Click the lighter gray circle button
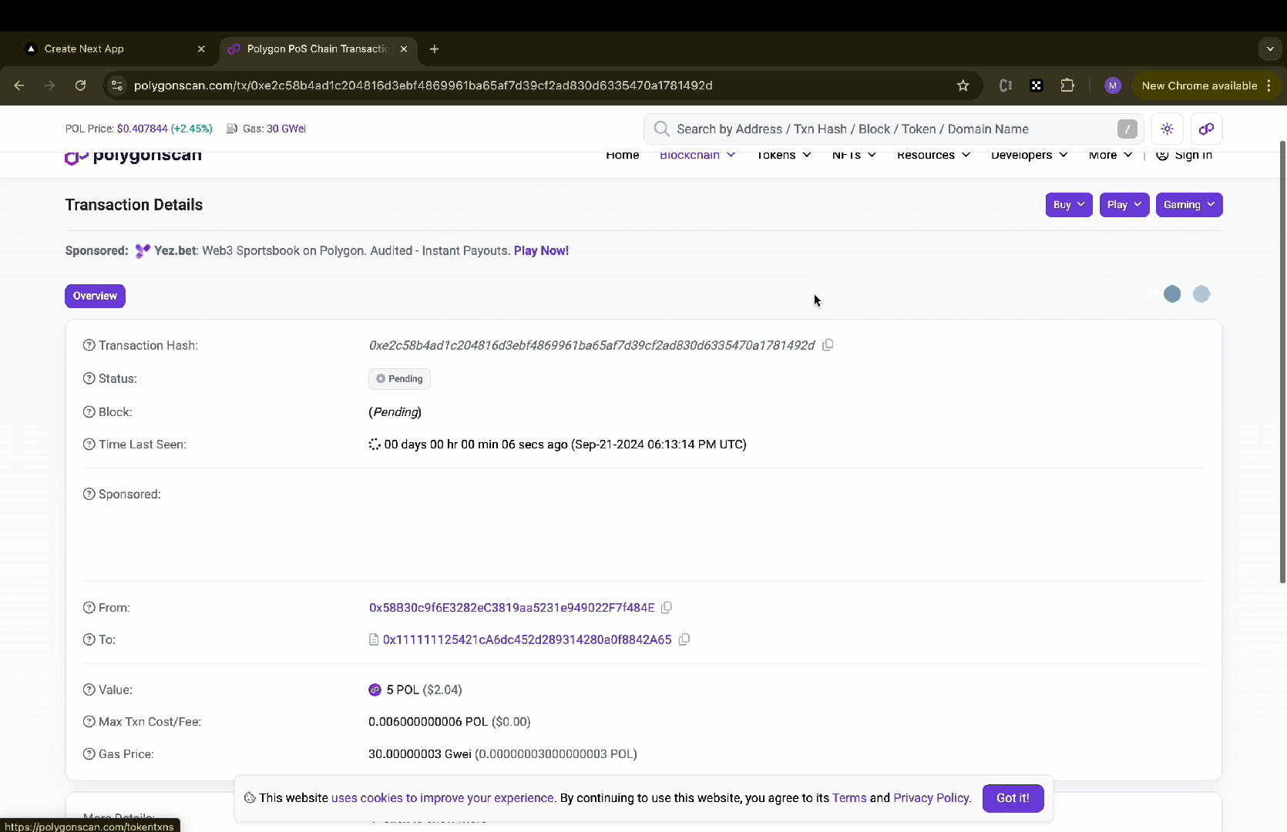This screenshot has height=832, width=1287. pos(1201,294)
